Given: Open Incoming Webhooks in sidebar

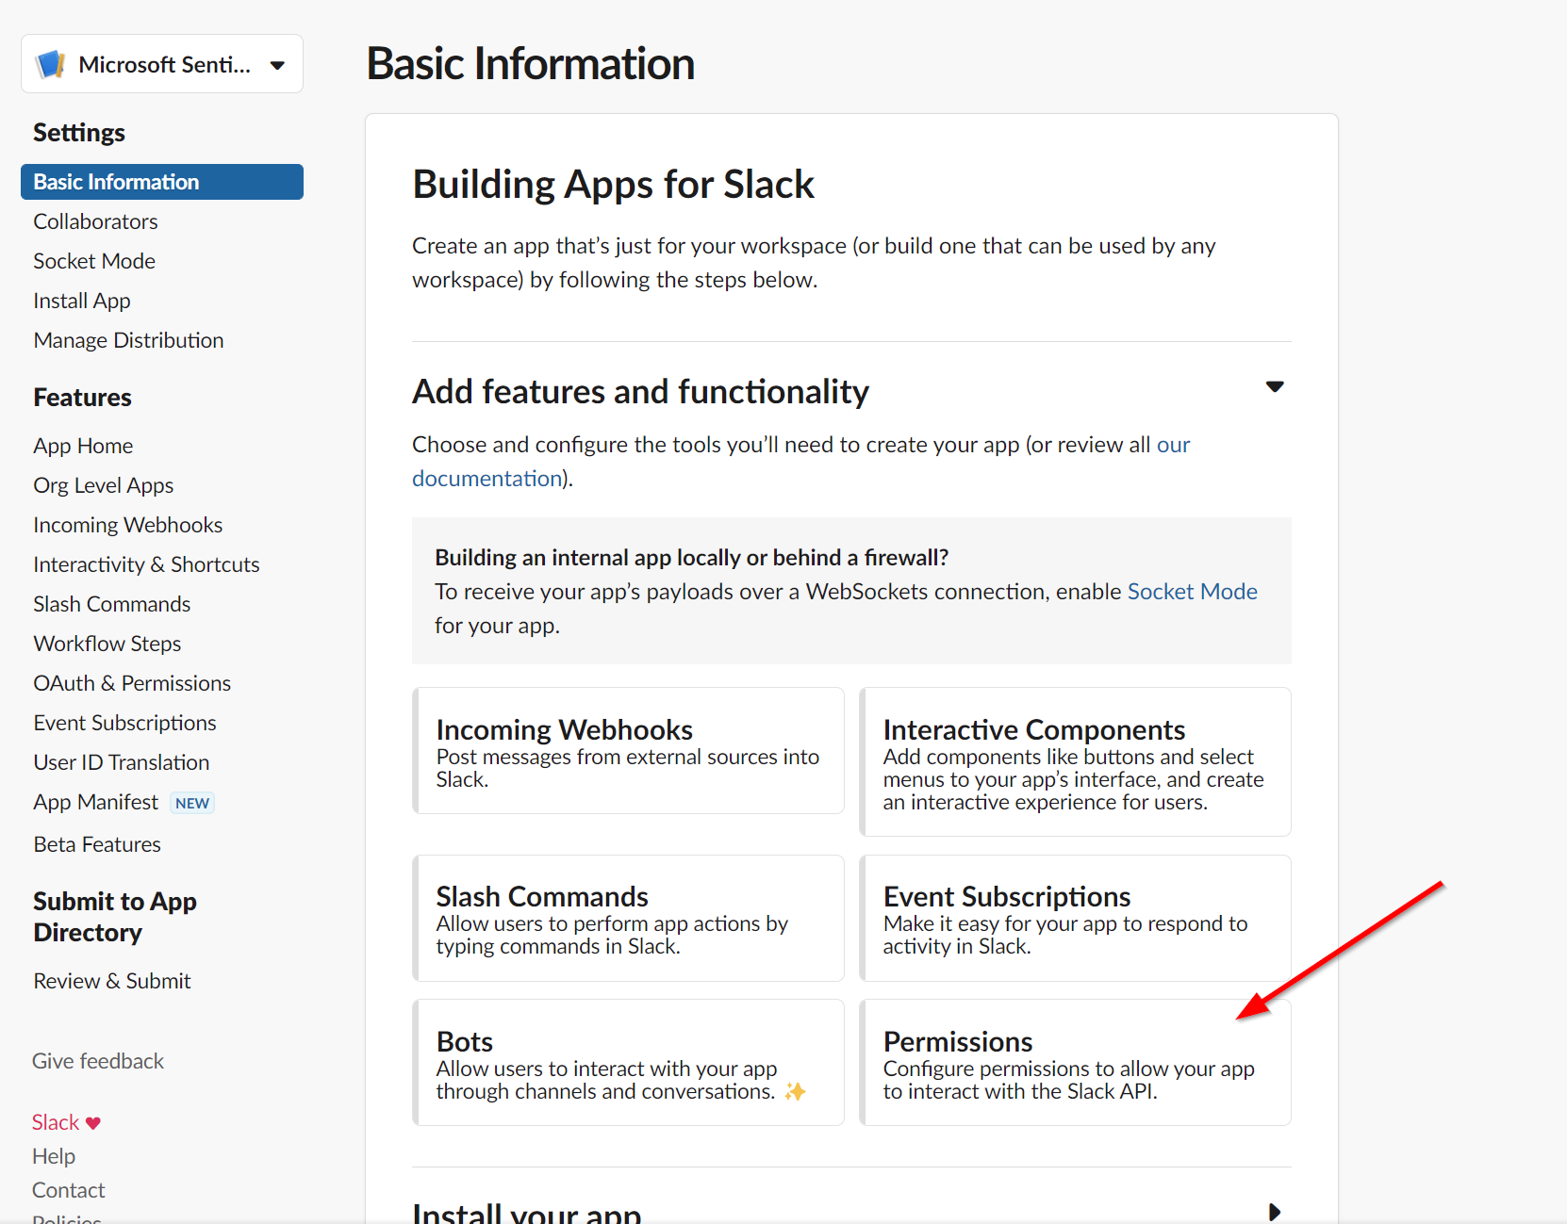Looking at the screenshot, I should pyautogui.click(x=128, y=525).
